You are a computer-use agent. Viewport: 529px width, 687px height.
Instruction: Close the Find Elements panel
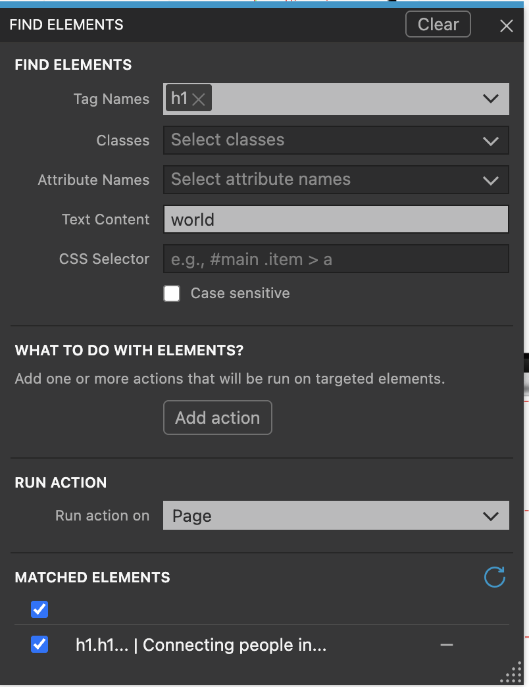506,26
